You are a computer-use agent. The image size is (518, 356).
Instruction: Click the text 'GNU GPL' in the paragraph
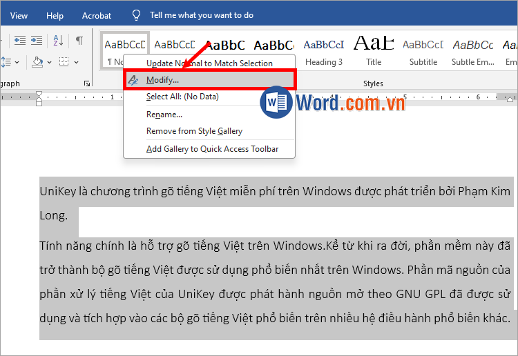(x=421, y=294)
